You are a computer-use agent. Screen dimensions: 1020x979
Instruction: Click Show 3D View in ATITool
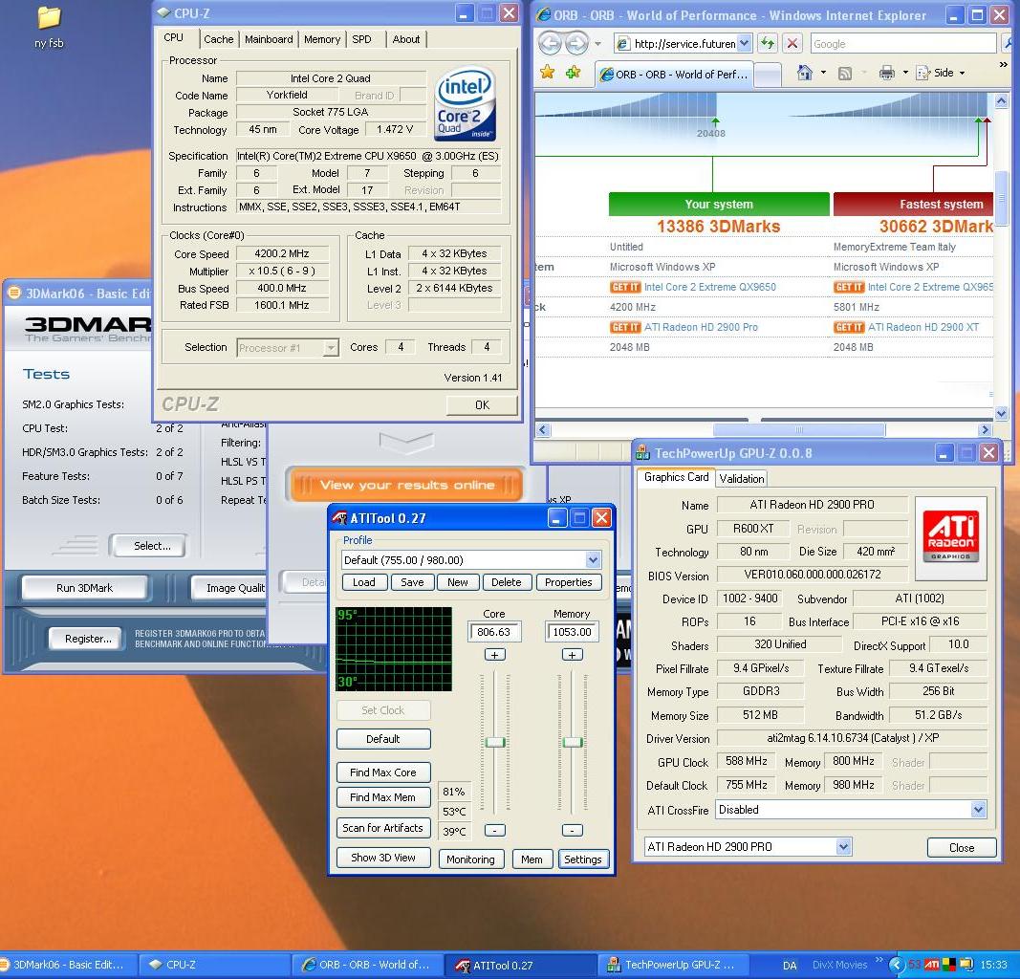click(x=383, y=858)
